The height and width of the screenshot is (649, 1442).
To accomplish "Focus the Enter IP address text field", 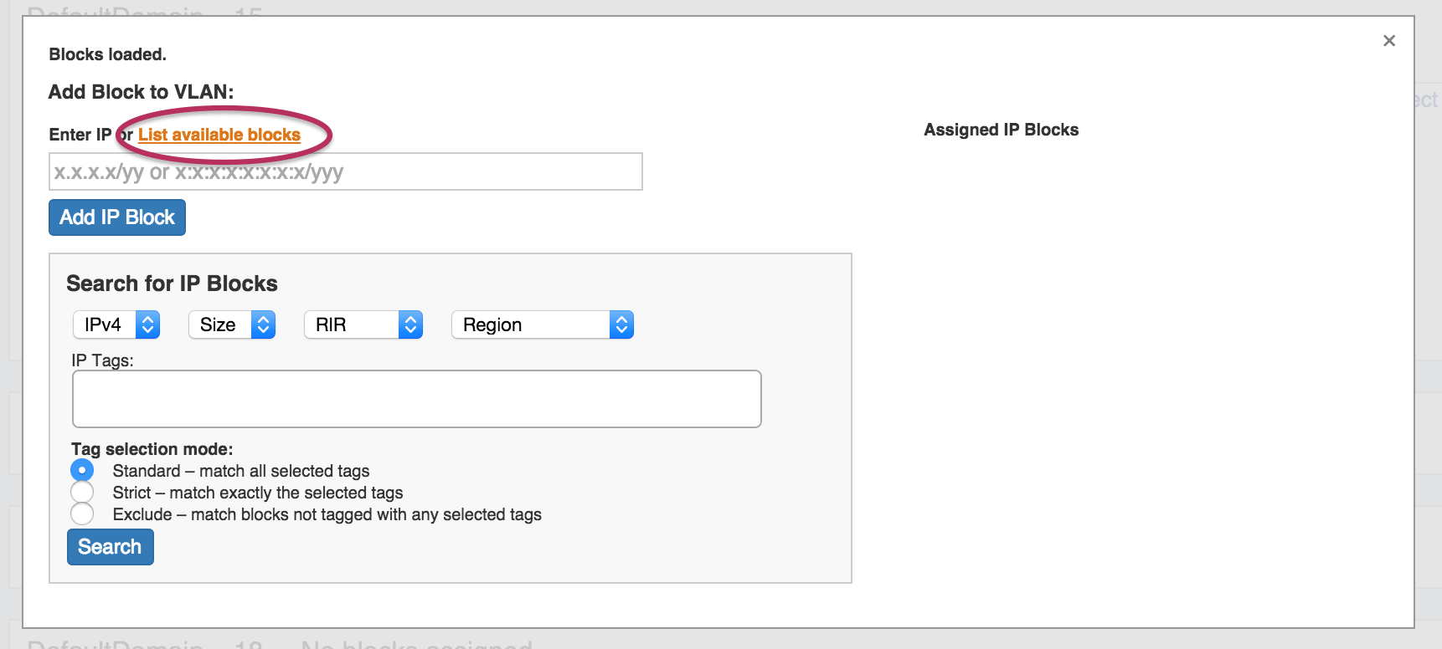I will click(x=345, y=171).
